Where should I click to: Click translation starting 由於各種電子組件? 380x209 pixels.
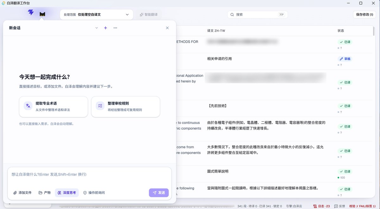[266, 126]
